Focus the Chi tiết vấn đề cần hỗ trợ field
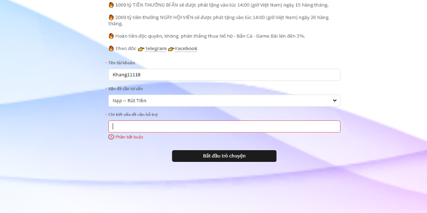The height and width of the screenshot is (213, 427). tap(224, 127)
